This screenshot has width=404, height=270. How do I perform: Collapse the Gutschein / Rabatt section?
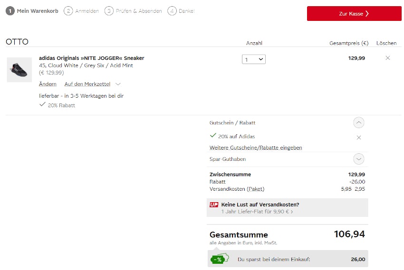pos(359,123)
